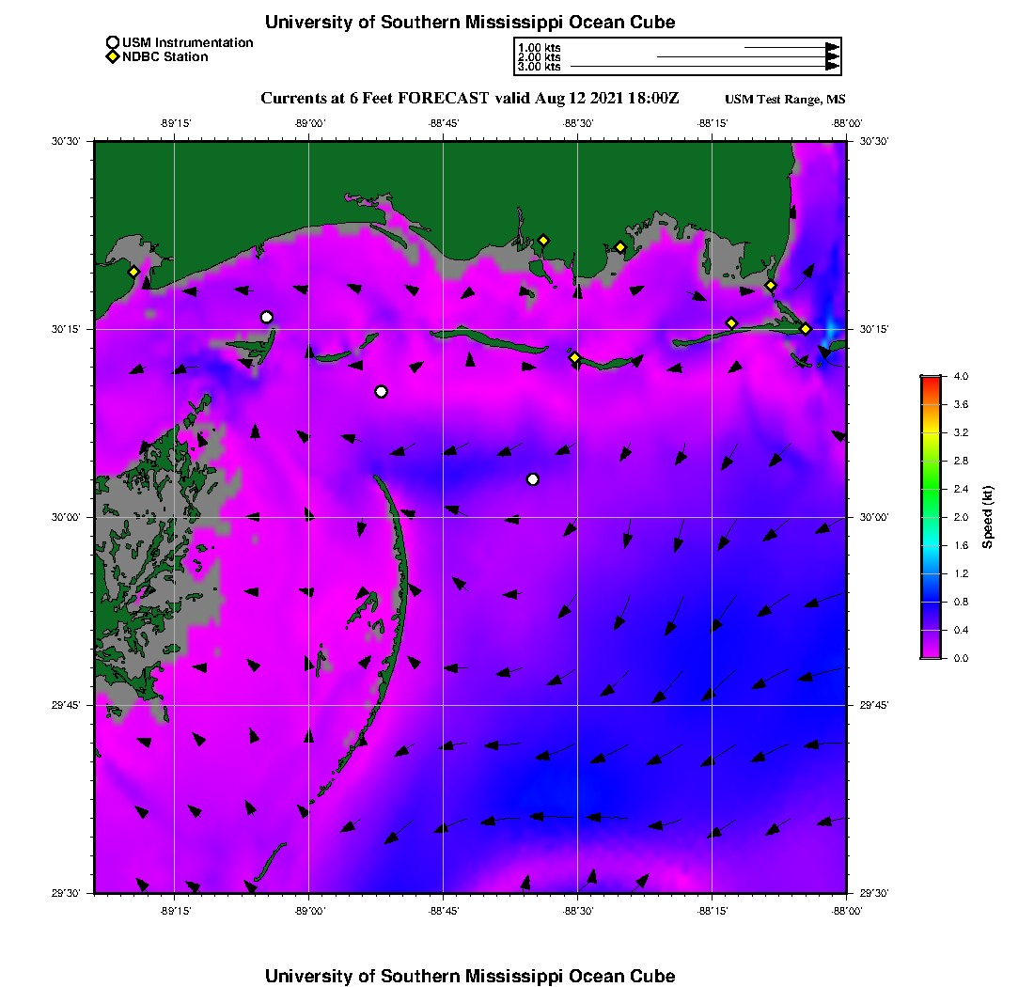1034x987 pixels.
Task: Click the 'Currents at 6 Feet FORECAST' heading
Action: click(374, 99)
